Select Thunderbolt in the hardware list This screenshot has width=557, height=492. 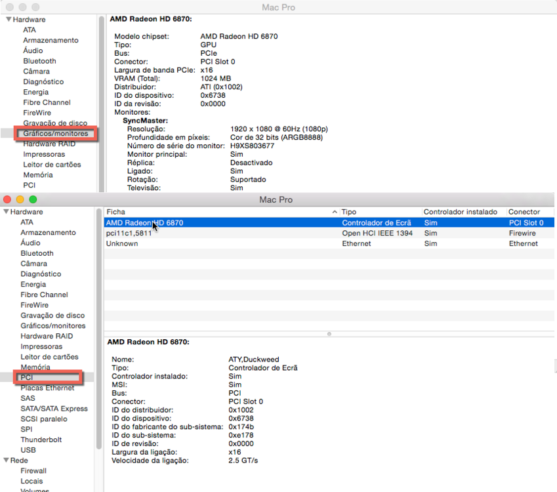point(41,440)
